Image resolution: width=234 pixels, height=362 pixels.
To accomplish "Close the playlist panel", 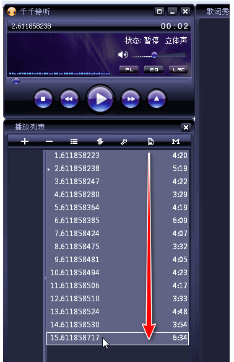I will tap(186, 127).
